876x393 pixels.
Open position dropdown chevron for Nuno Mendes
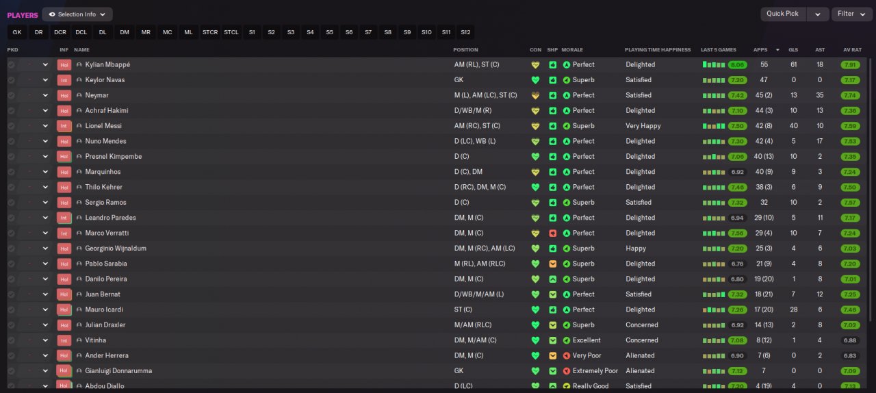[x=46, y=141]
